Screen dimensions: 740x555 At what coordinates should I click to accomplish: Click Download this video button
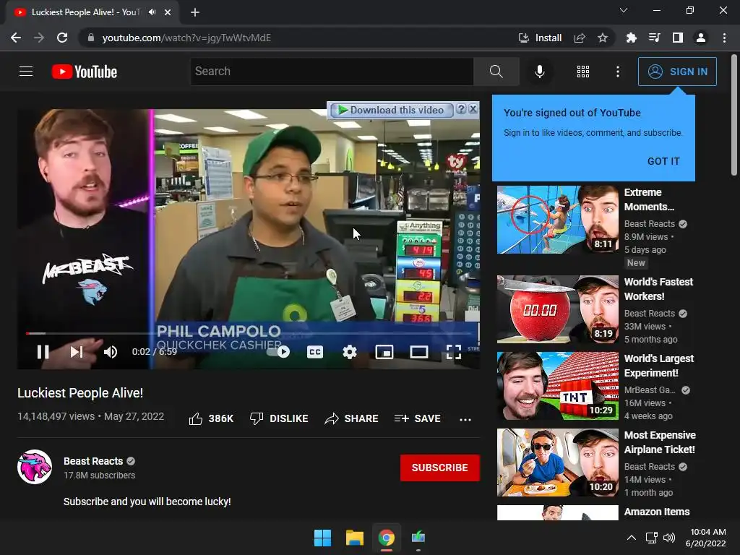(392, 110)
